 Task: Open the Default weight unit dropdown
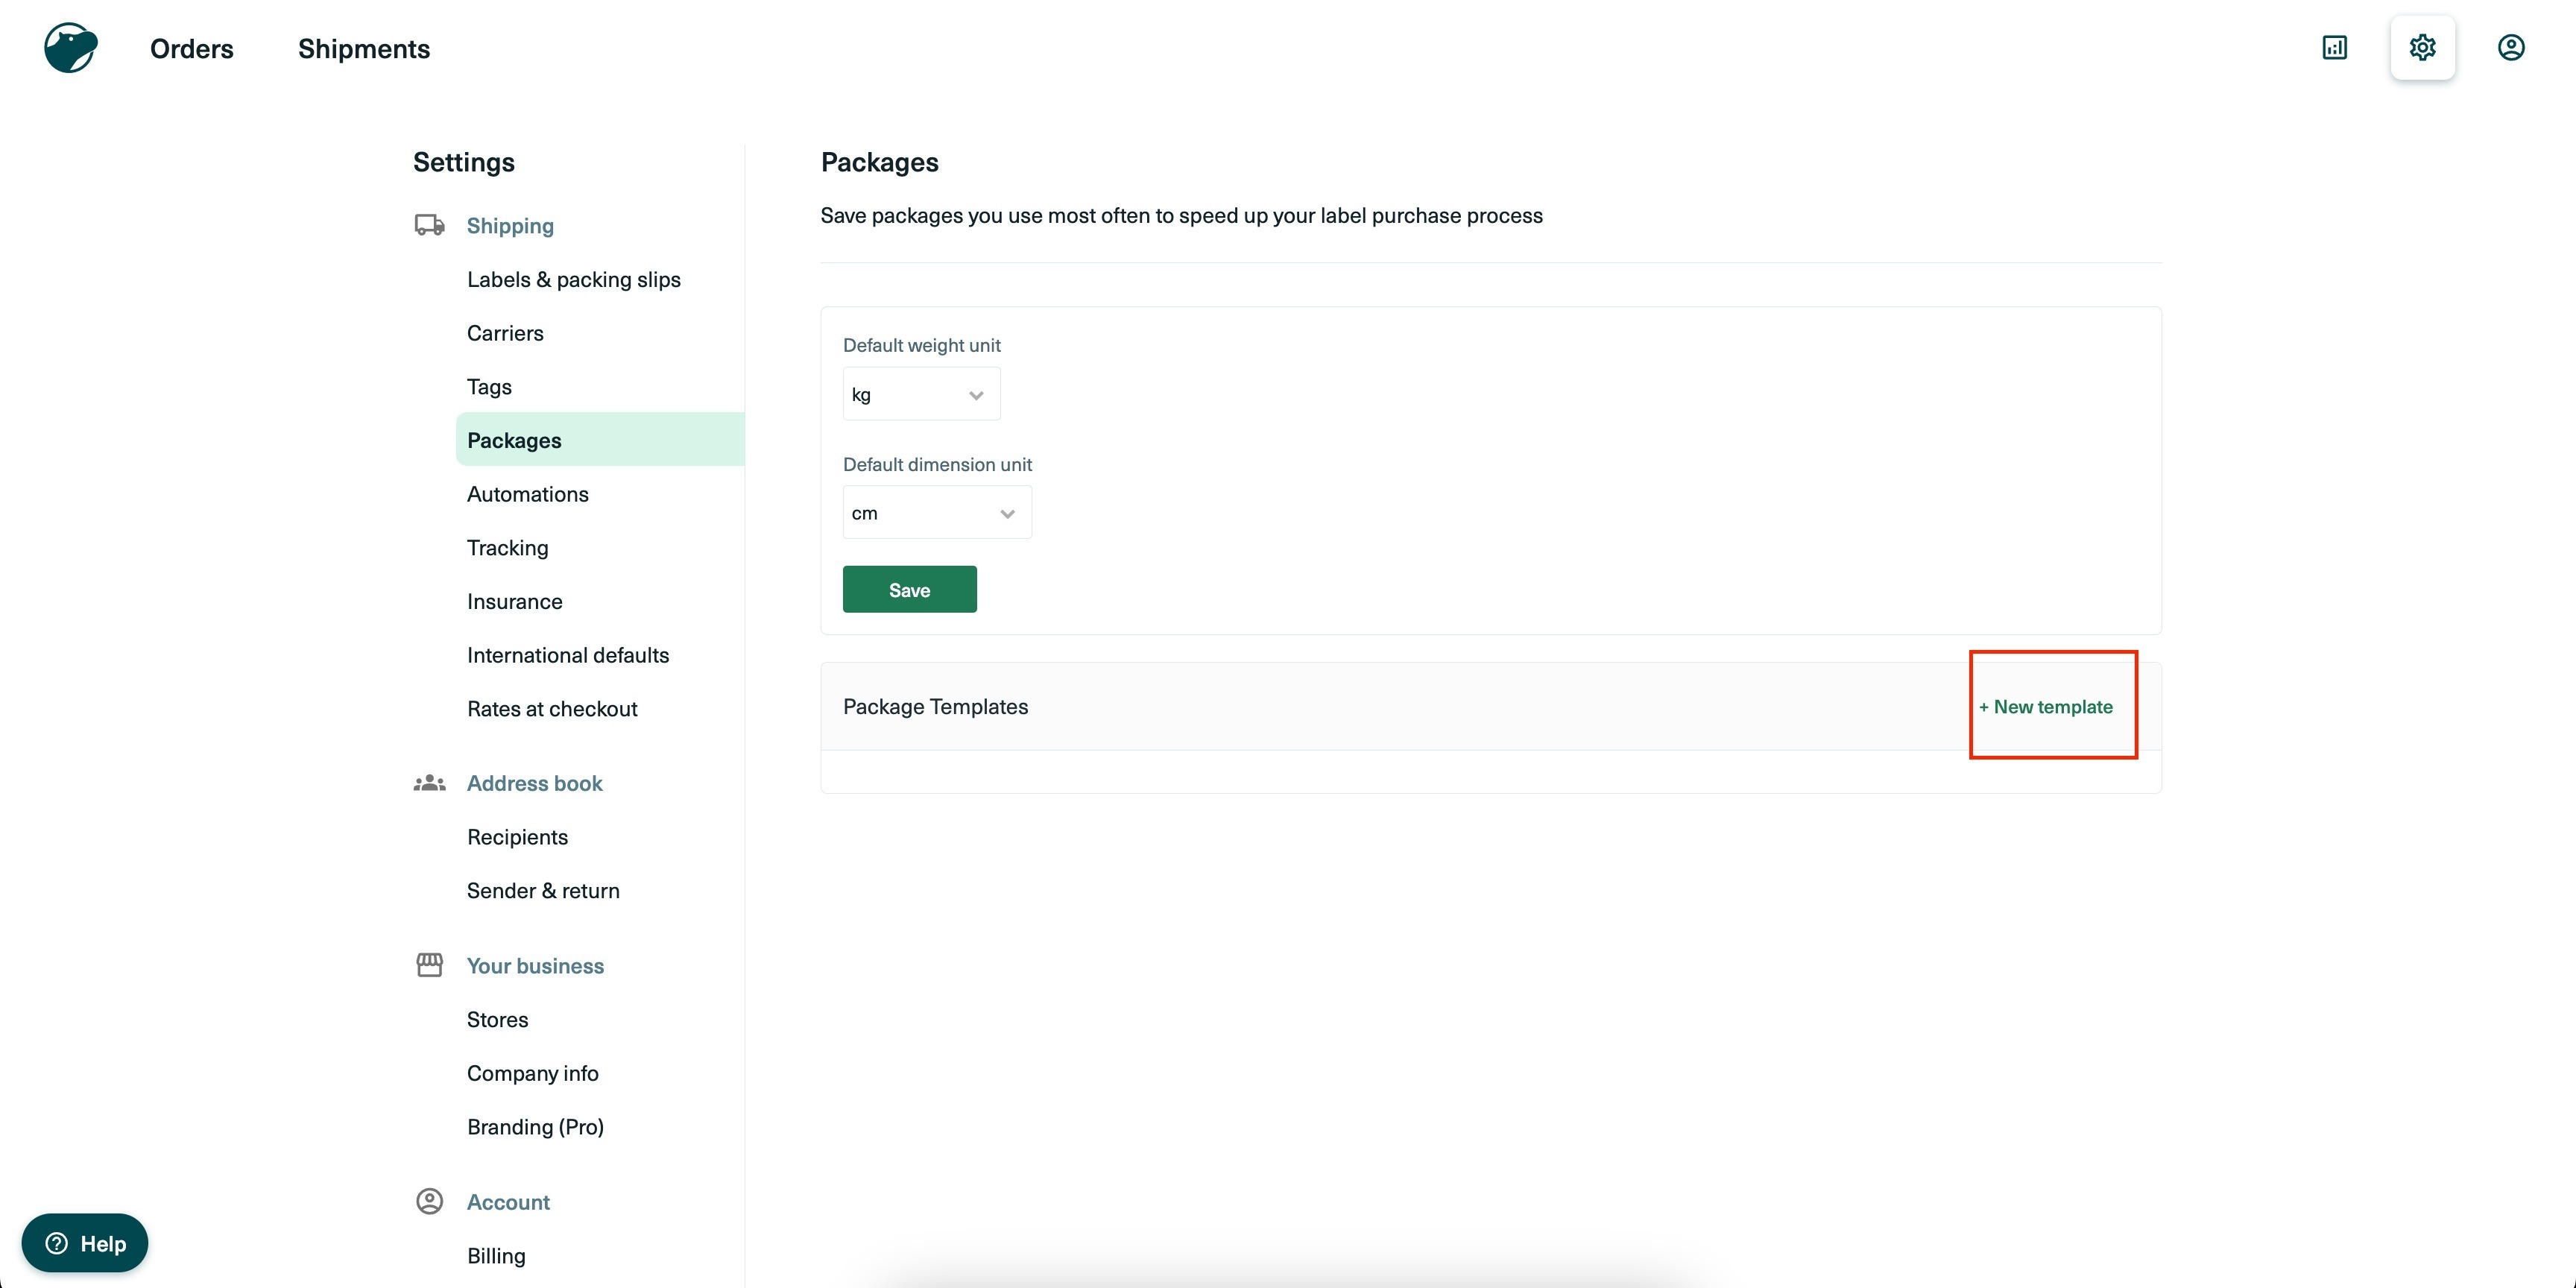point(920,394)
